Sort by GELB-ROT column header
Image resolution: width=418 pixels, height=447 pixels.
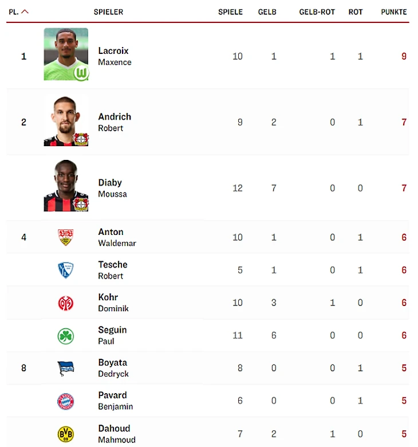317,12
